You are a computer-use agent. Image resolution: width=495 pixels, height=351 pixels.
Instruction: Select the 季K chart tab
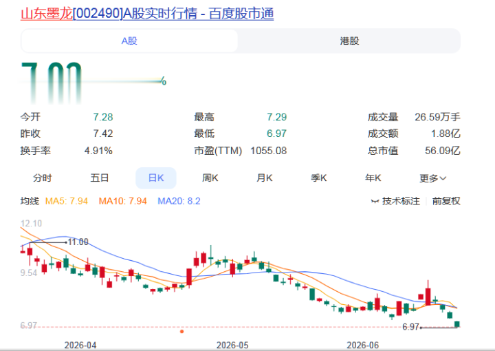tap(319, 178)
